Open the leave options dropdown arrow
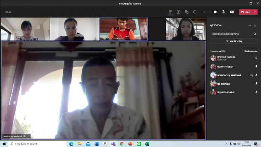 click(x=255, y=12)
